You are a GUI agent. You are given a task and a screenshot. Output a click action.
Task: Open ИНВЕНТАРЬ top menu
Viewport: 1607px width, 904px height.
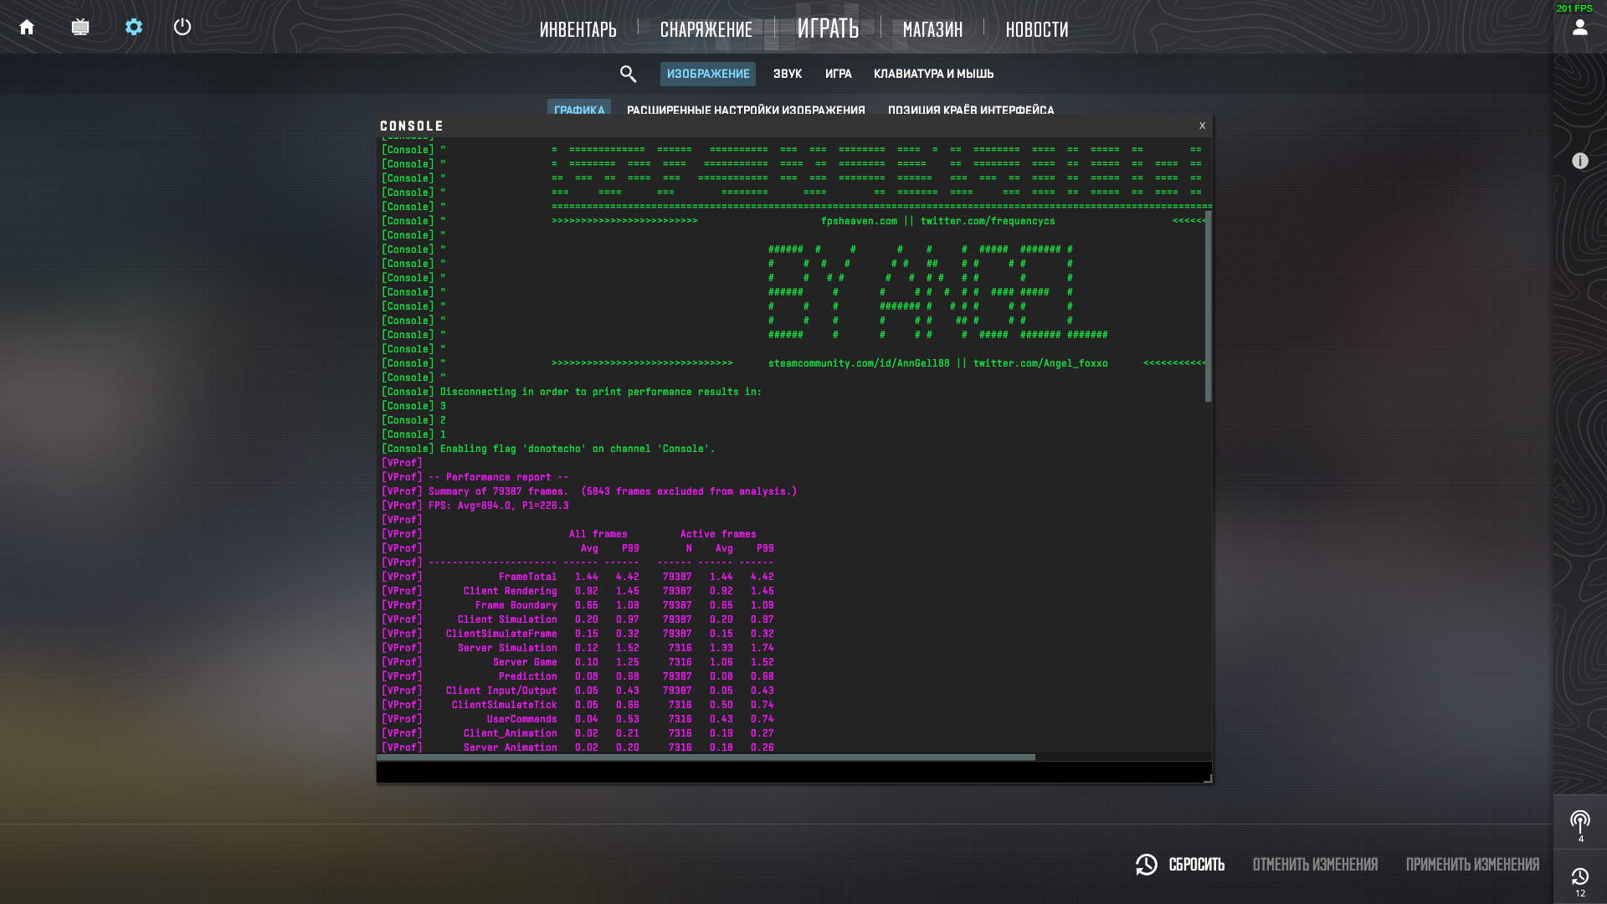(x=578, y=30)
